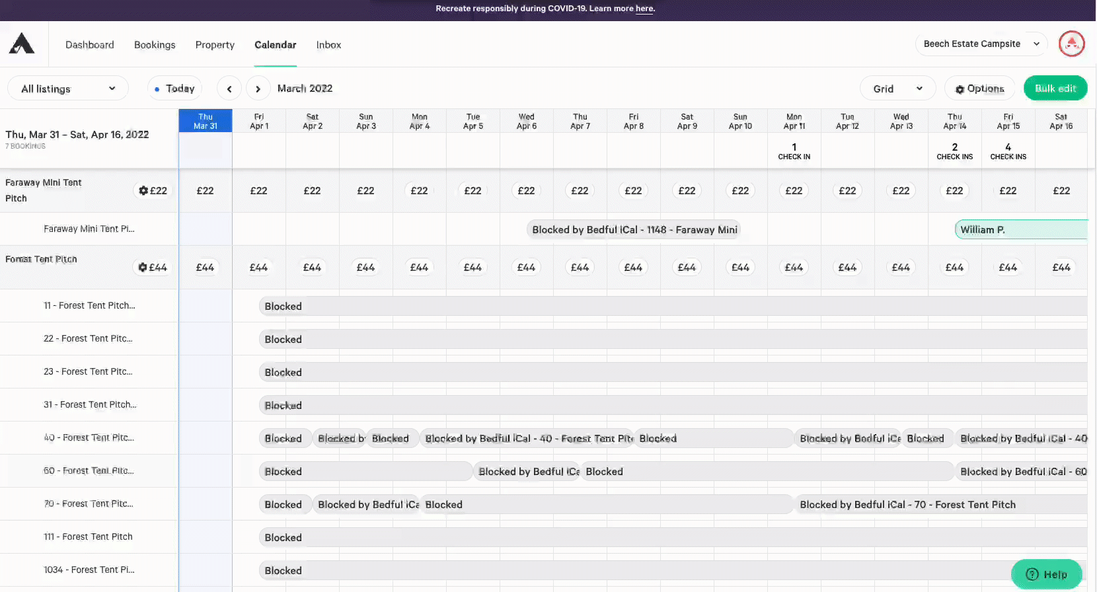Click the Bulk edit button

(1055, 89)
